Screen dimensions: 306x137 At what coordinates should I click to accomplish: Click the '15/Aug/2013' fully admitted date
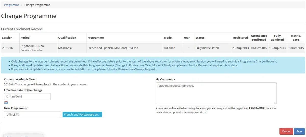[x=277, y=48]
